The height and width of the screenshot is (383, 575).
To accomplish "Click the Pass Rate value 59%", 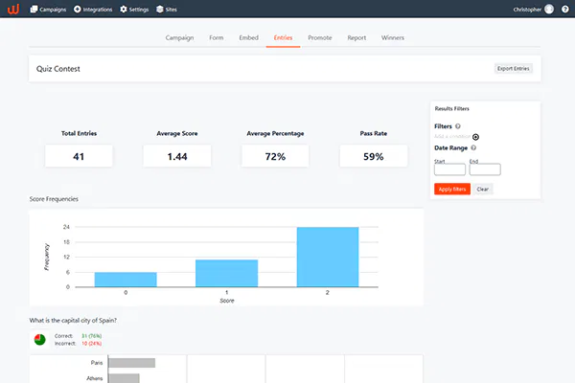I will pos(374,156).
